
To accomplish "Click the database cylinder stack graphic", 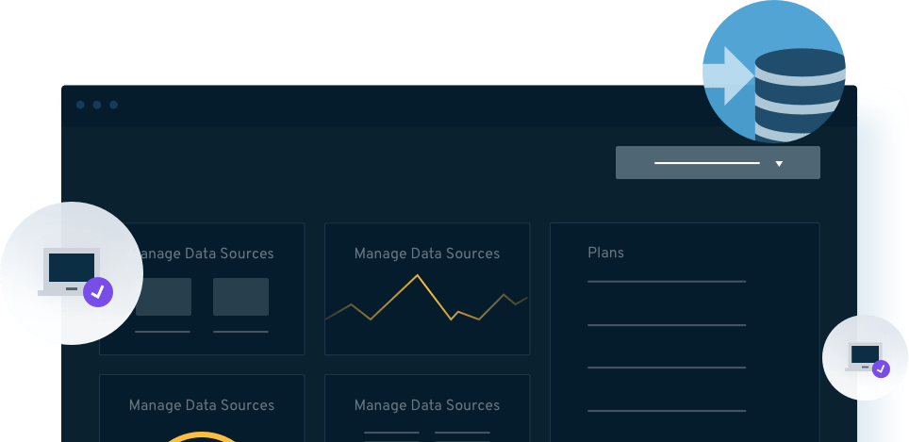I will 800,95.
